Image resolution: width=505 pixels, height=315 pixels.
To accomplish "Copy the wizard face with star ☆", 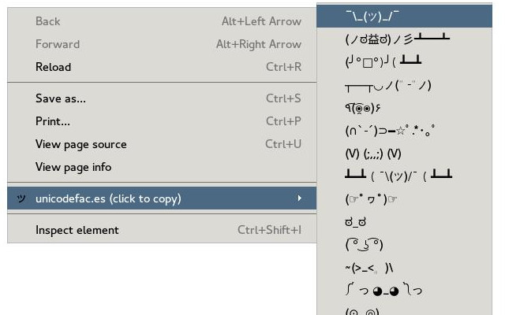I will 404,131.
